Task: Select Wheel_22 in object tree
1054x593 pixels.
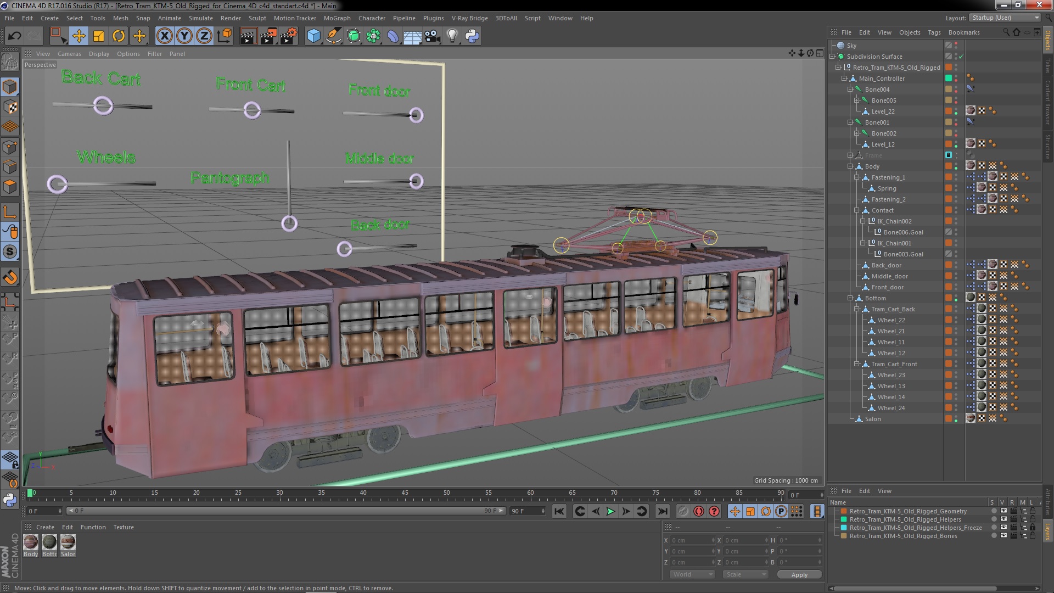Action: (890, 320)
